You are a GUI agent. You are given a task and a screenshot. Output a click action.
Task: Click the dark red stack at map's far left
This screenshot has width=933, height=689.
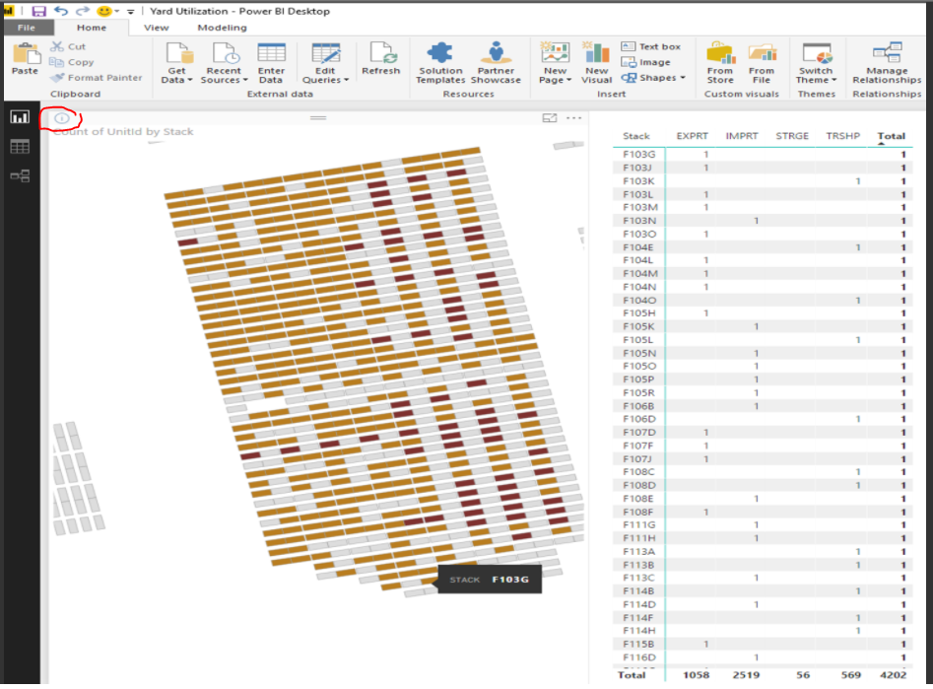188,242
